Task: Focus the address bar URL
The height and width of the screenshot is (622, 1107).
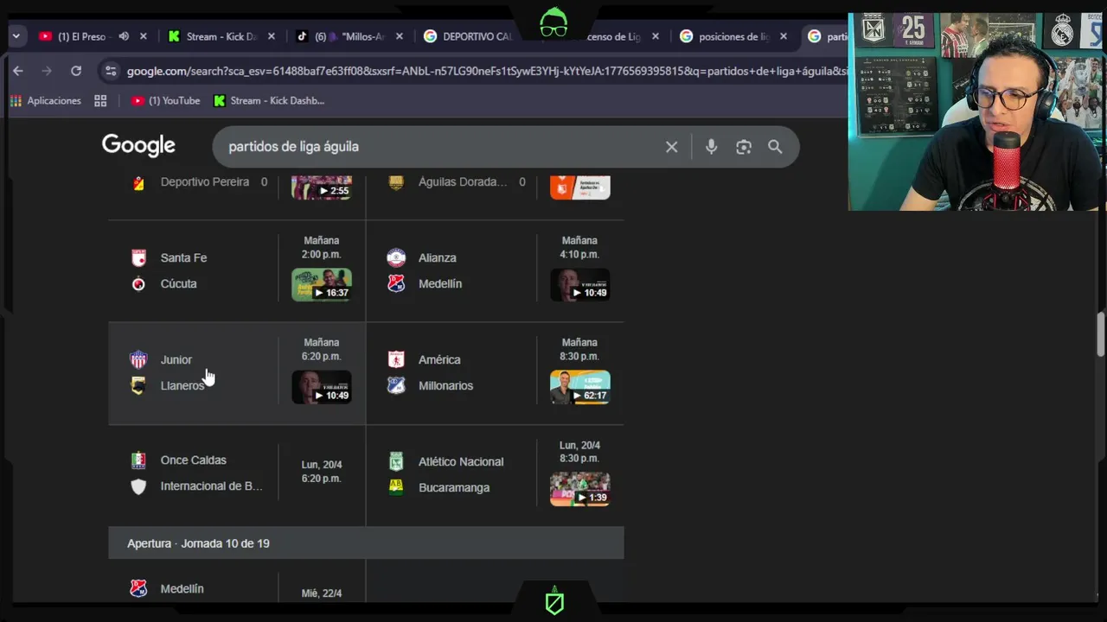Action: tap(487, 71)
